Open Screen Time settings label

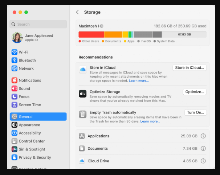coord(30,105)
